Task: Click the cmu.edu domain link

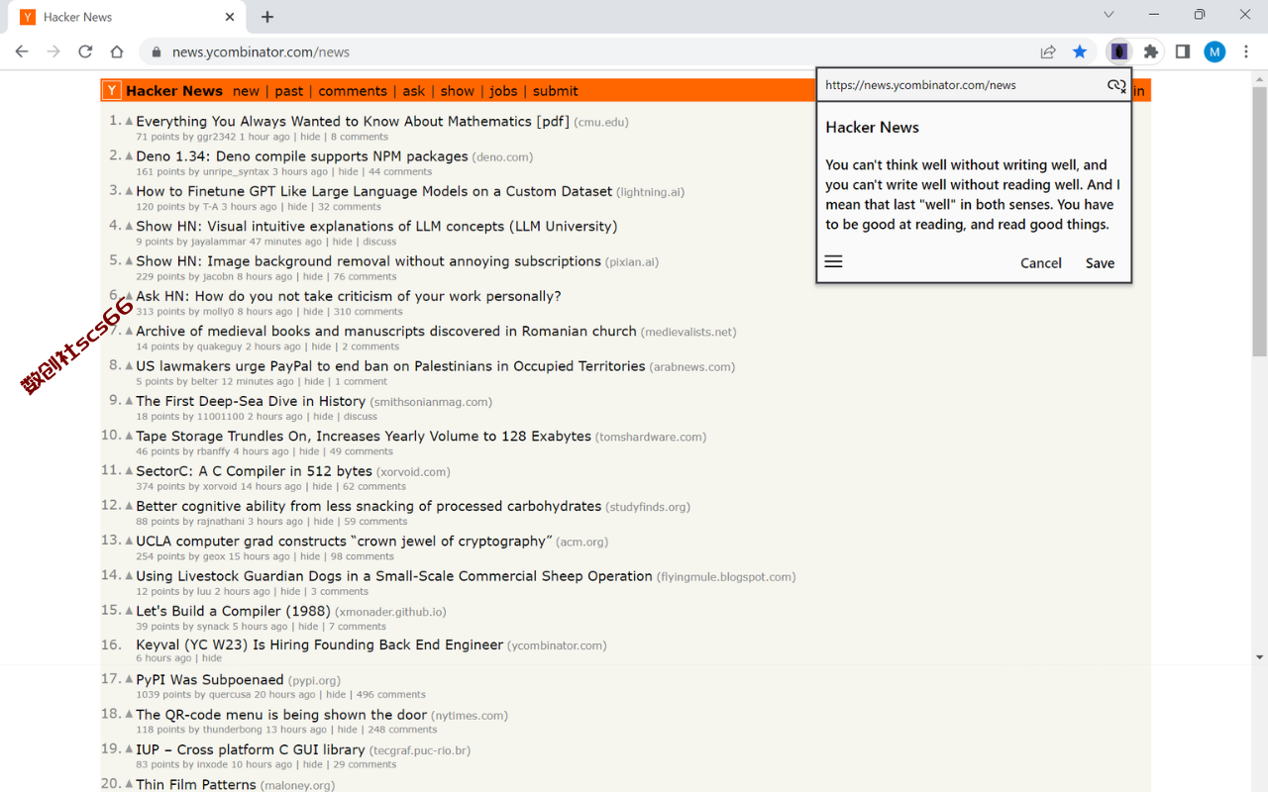Action: [601, 123]
